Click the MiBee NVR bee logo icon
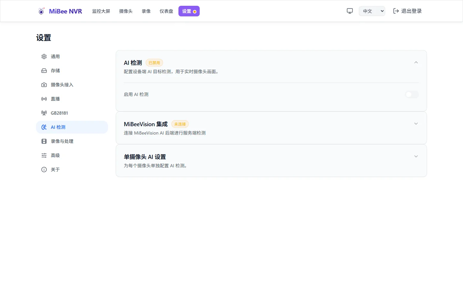This screenshot has width=463, height=289. tap(41, 11)
